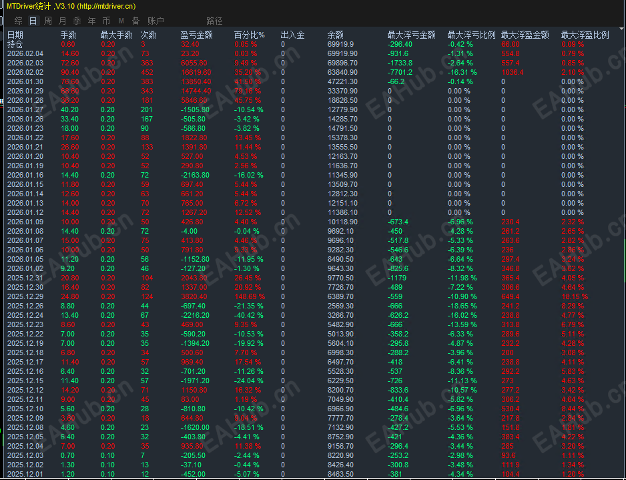
Task: Sort by the 盈亏金额 column header
Action: [196, 35]
